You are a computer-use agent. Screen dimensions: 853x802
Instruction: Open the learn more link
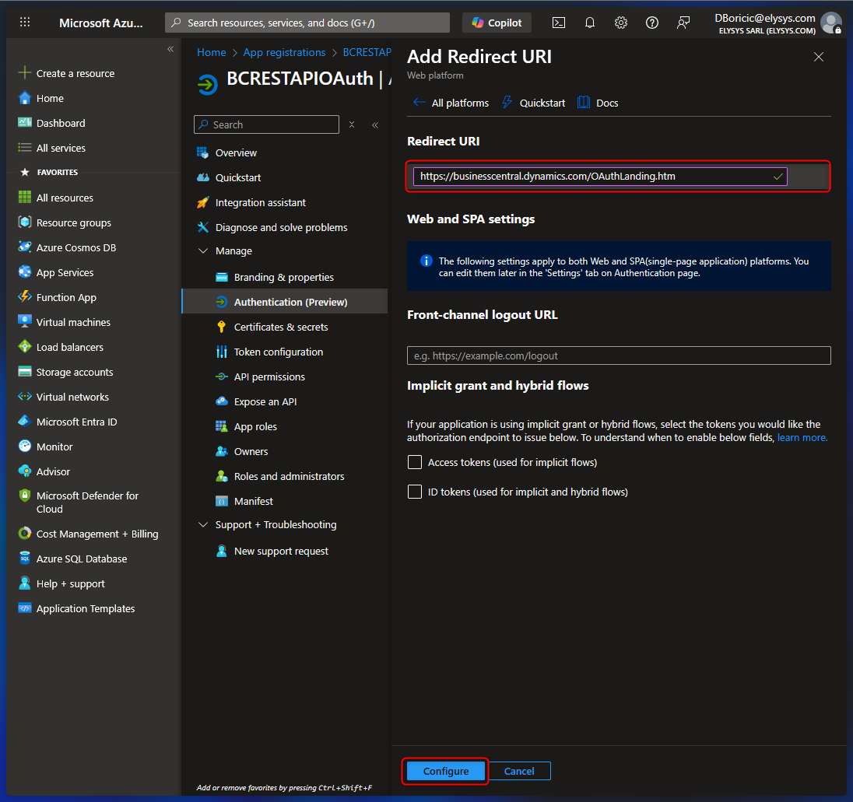tap(802, 438)
